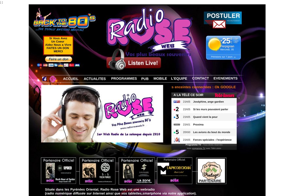The height and width of the screenshot is (196, 294).
Task: Click the France 3 channel logo
Action: pyautogui.click(x=176, y=117)
